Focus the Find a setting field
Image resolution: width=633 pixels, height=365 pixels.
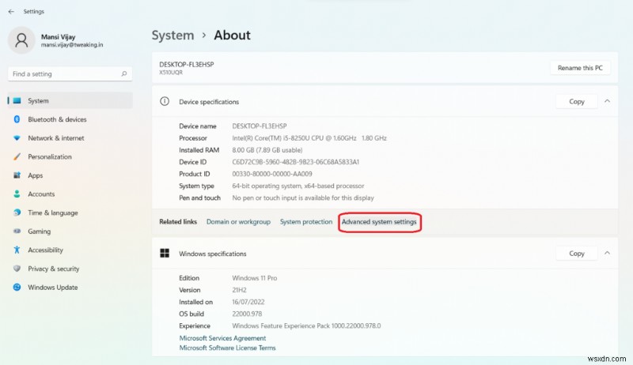[70, 73]
